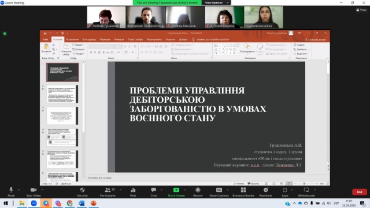Open Word from the Windows taskbar
Viewport: 370px width, 208px height.
82,203
